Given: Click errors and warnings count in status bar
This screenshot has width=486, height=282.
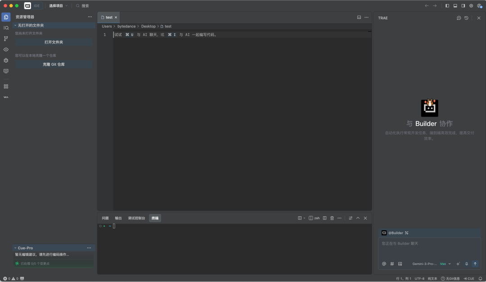Looking at the screenshot, I should coord(11,278).
